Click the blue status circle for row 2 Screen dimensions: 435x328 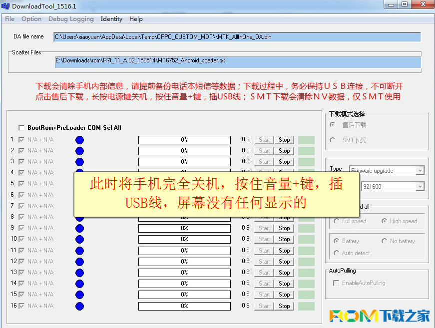79,151
